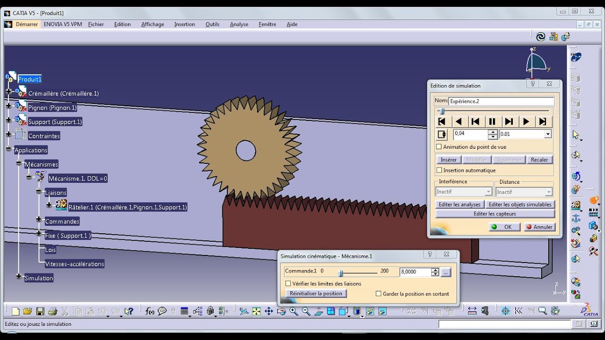Open the Outils menu

pyautogui.click(x=212, y=24)
